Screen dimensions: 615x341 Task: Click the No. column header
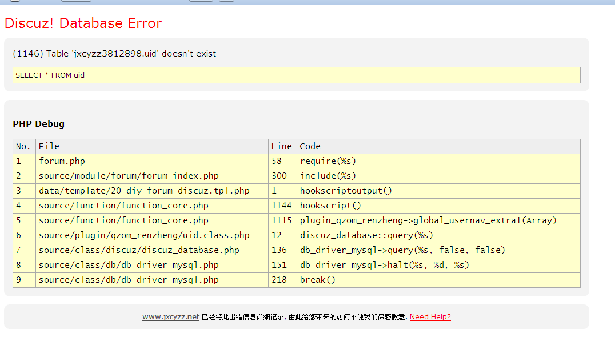(24, 146)
